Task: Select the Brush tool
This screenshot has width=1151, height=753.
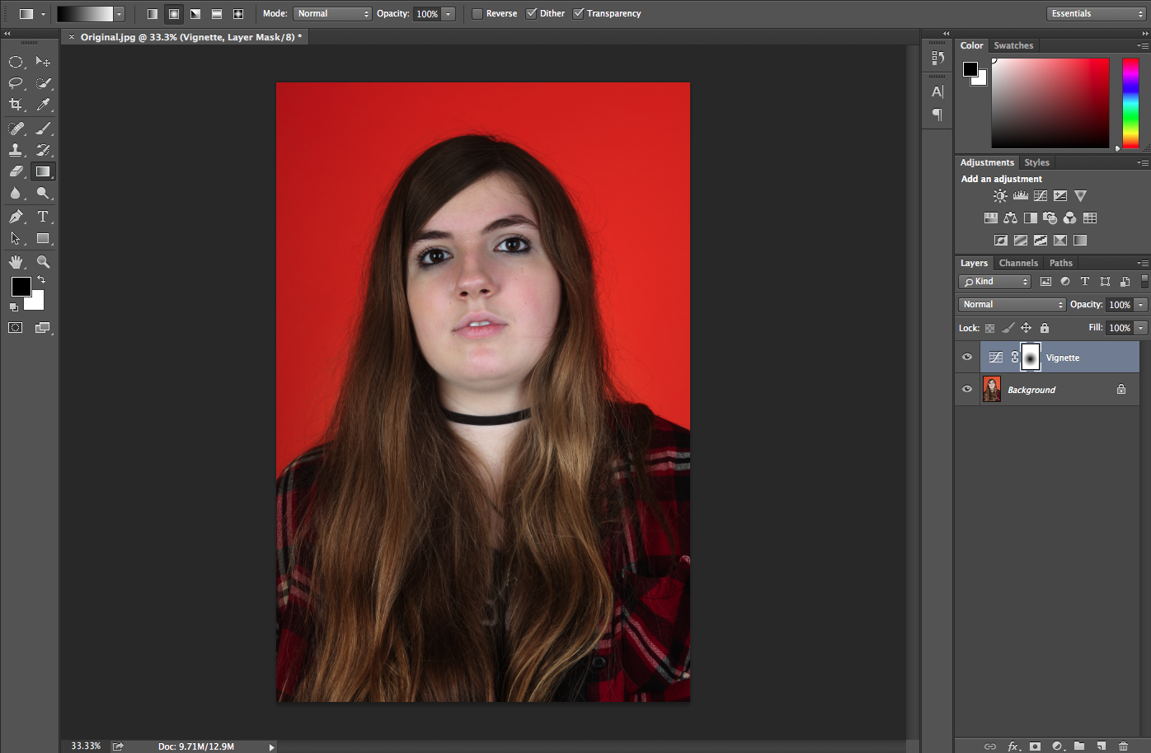Action: [43, 129]
